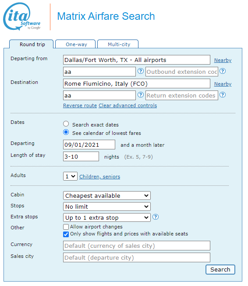The image size is (248, 286).
Task: Open help icon beside outbound routing codes
Action: coord(141,71)
